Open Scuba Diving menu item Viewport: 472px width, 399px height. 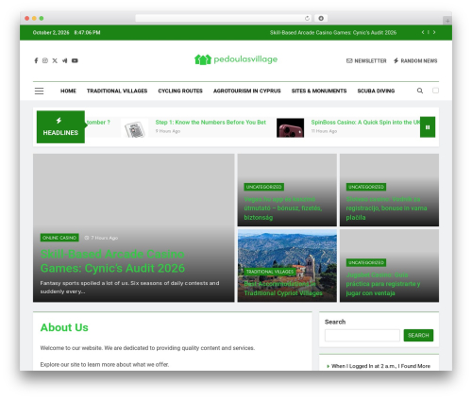pyautogui.click(x=376, y=91)
